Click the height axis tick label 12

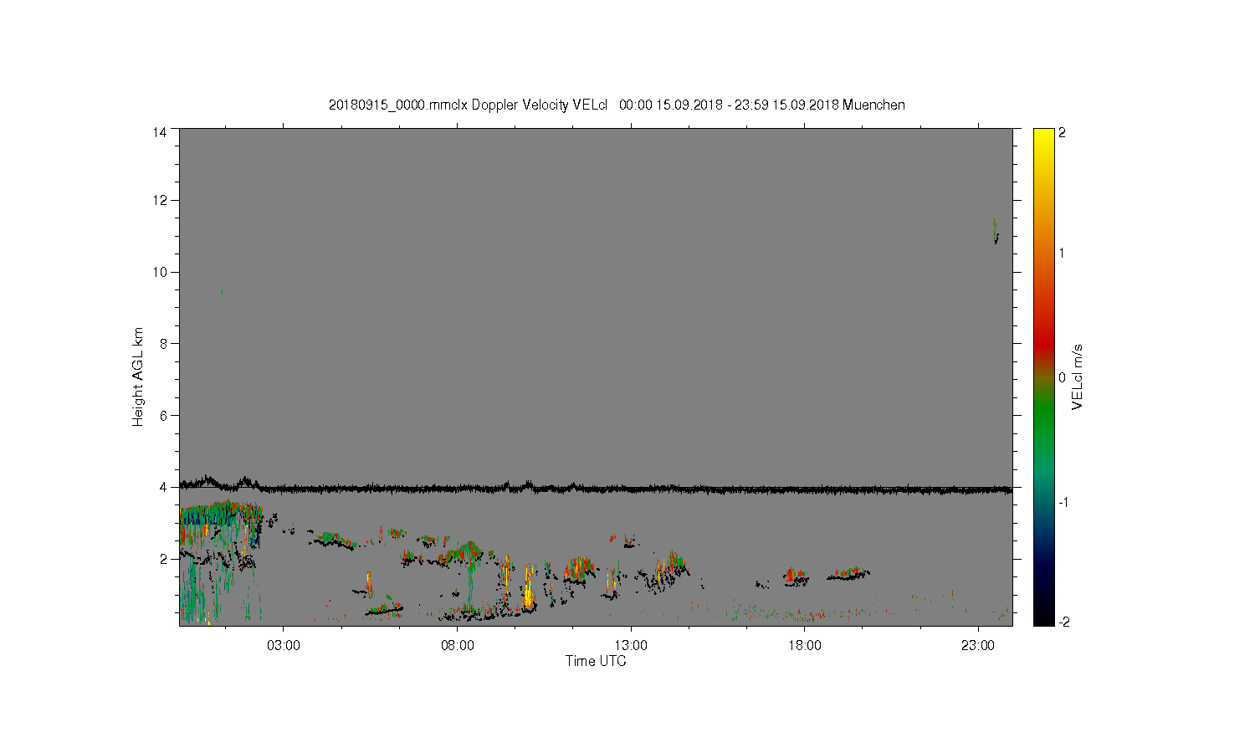tap(160, 200)
